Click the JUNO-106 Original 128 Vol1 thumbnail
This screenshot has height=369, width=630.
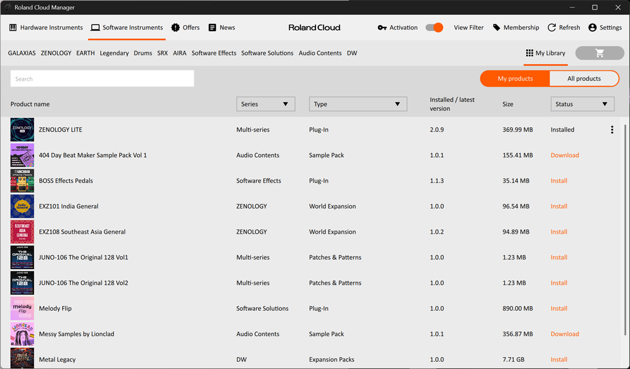tap(22, 258)
